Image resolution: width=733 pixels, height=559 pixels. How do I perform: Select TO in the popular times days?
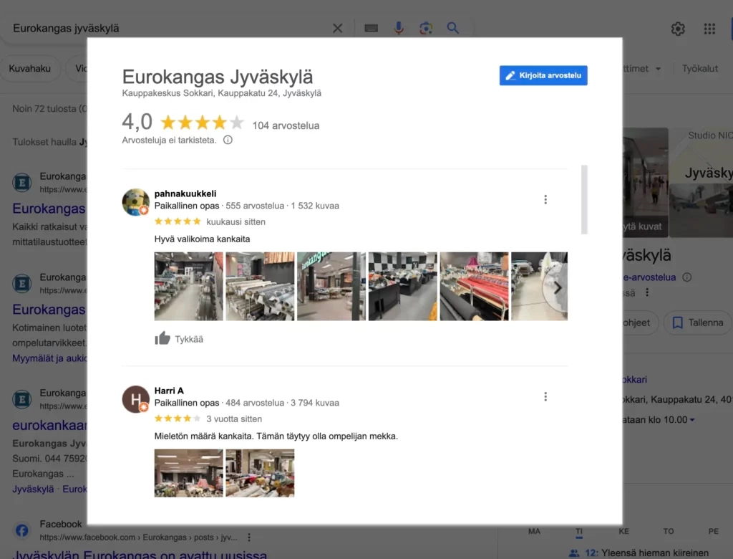point(669,531)
